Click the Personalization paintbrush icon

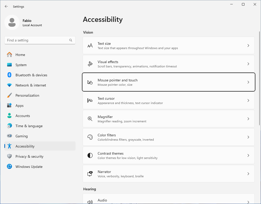click(x=9, y=95)
